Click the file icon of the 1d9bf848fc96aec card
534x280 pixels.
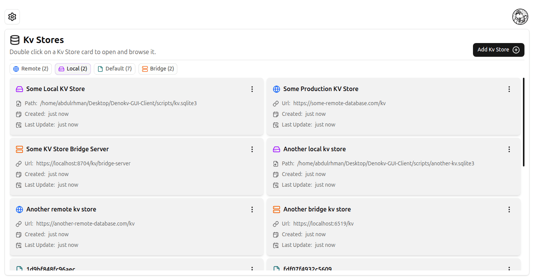coord(19,269)
